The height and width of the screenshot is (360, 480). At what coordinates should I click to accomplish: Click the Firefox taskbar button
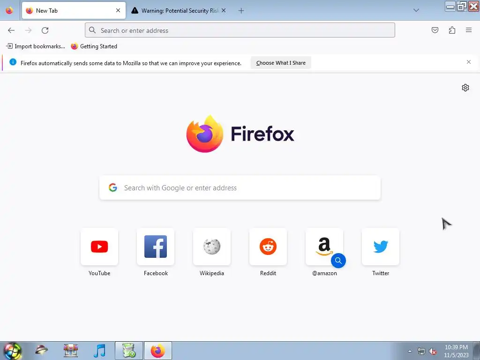pyautogui.click(x=158, y=351)
